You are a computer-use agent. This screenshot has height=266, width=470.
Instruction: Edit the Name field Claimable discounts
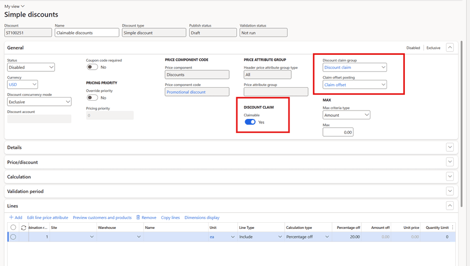coord(87,33)
